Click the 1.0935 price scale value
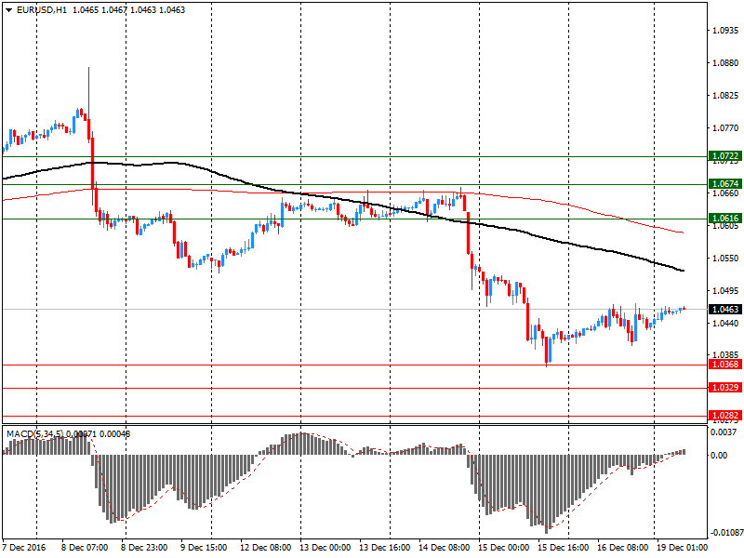This screenshot has height=558, width=744. (725, 31)
